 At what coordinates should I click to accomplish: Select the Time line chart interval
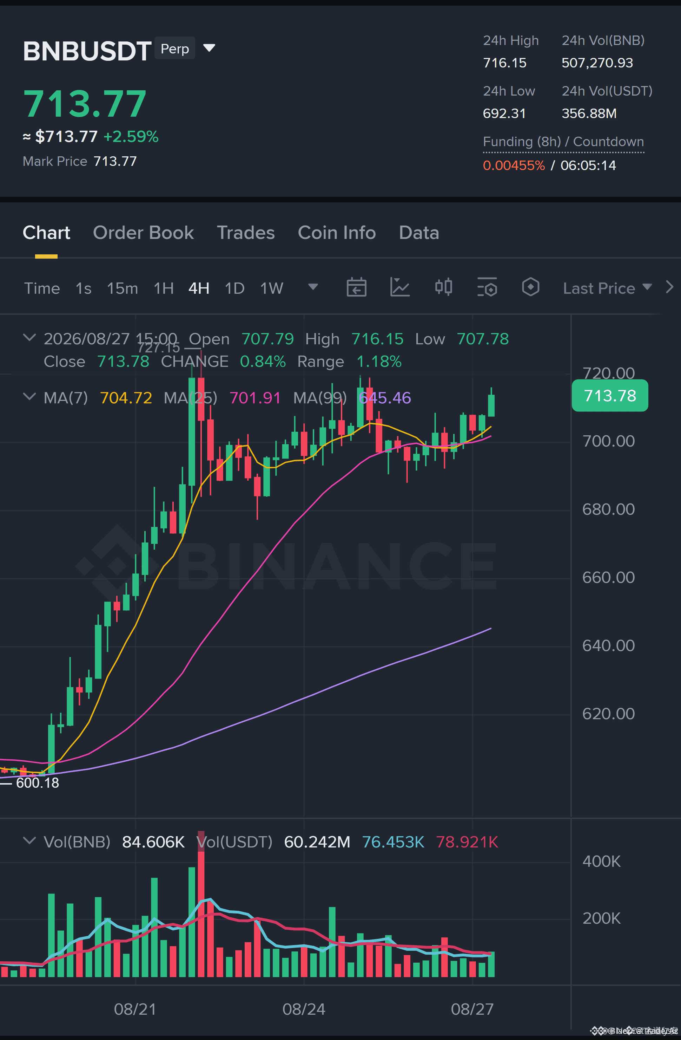[42, 288]
